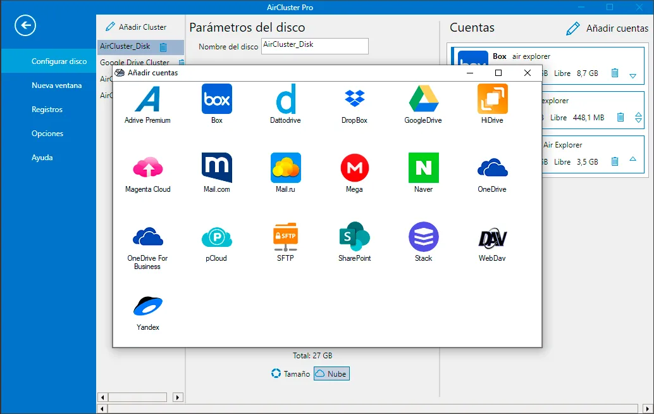Pick the Stack icon
654x414 pixels.
pos(423,237)
